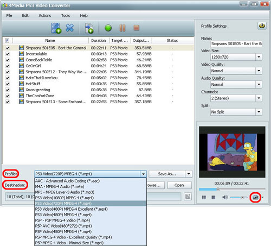This screenshot has height=246, width=271.
Task: Select the Simpsons S01E13 - Some Enchant... row
Action: click(x=98, y=102)
